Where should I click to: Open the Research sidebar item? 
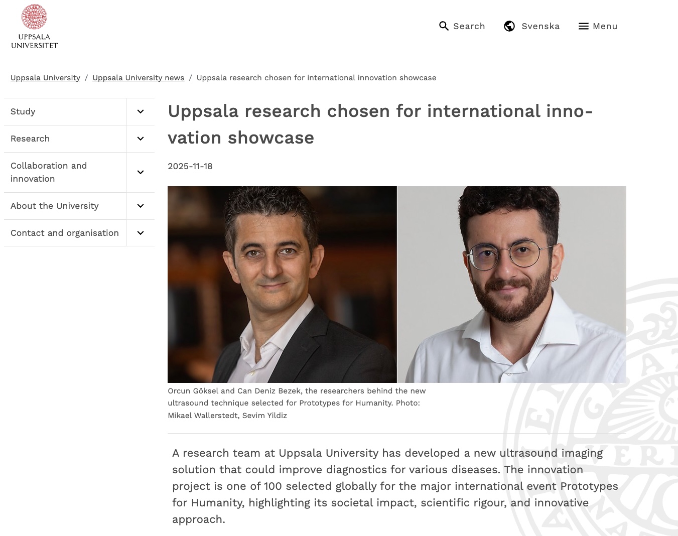(65, 139)
